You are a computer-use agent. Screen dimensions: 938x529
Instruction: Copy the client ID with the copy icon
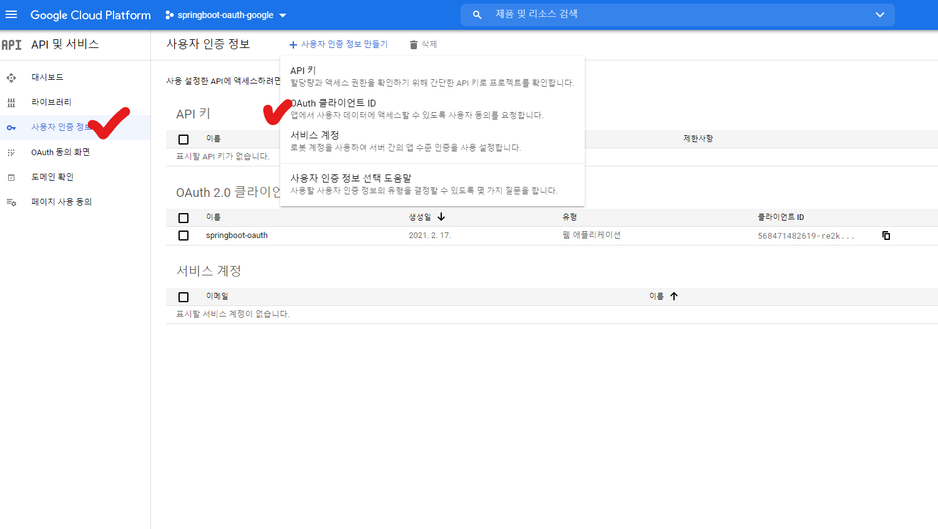(x=886, y=236)
